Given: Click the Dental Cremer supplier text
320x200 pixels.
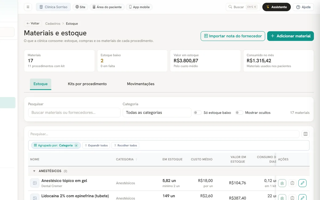Looking at the screenshot, I should tap(52, 186).
